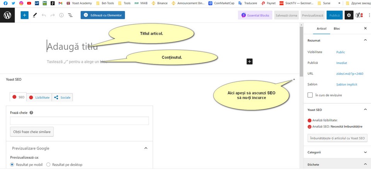Screen dimensions: 371x173
Task: Click Editează cu Elementor button
Action: [103, 15]
